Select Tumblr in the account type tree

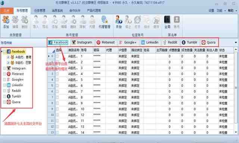tap(16, 96)
